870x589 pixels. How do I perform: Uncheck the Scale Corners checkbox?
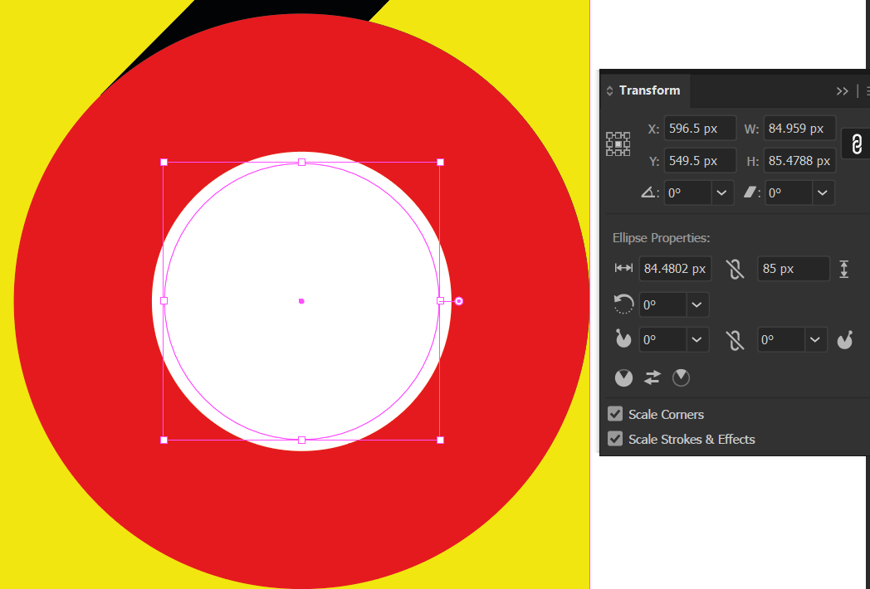(x=615, y=413)
